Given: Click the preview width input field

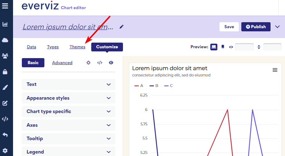Looking at the screenshot, I should pyautogui.click(x=244, y=47).
